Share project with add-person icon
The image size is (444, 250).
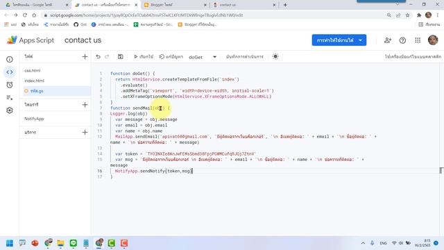pyautogui.click(x=388, y=40)
